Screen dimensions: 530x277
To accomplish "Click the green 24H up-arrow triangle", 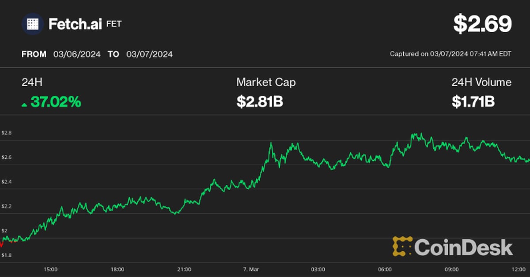I will (24, 105).
